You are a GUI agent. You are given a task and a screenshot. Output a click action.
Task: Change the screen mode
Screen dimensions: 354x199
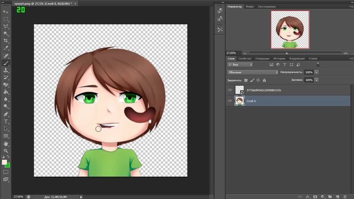click(x=6, y=179)
